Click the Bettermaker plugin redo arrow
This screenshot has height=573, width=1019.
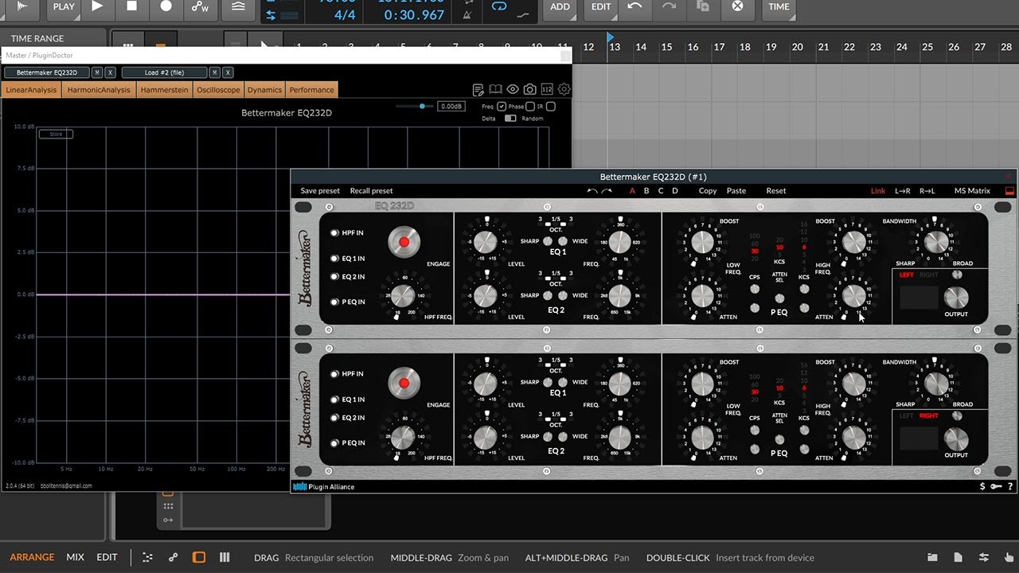(x=607, y=191)
